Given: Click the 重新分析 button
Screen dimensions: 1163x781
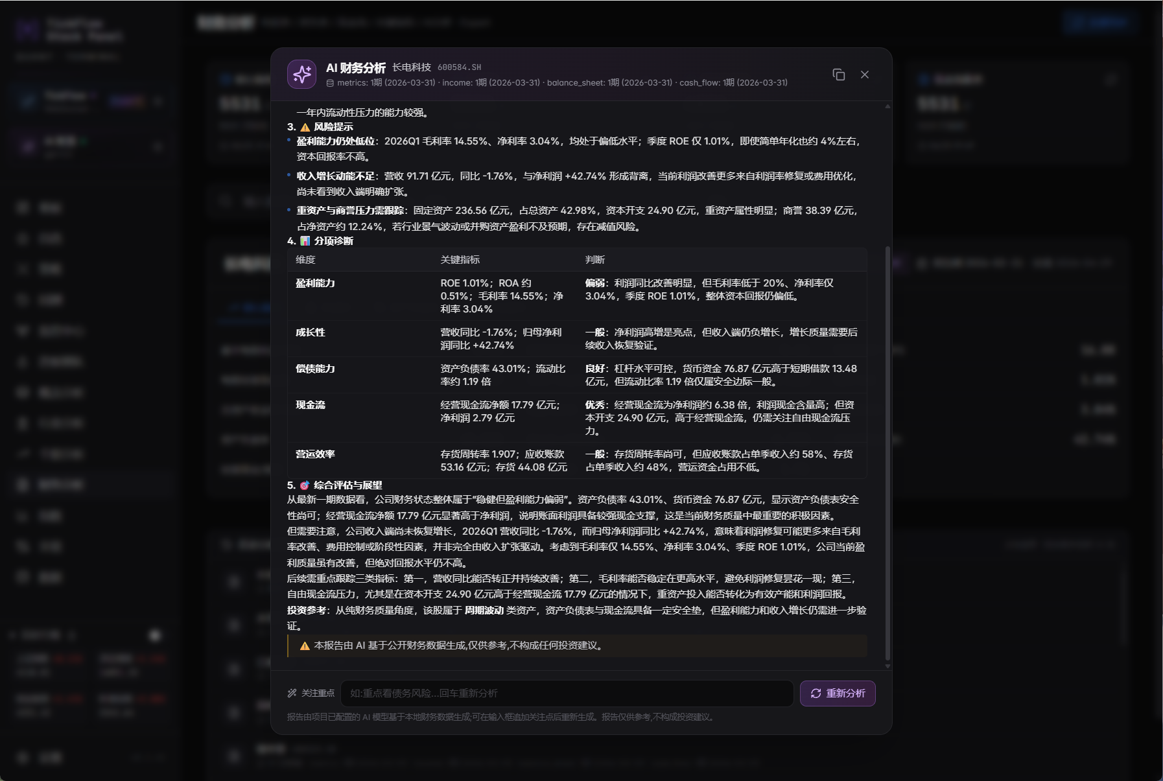Looking at the screenshot, I should (838, 694).
